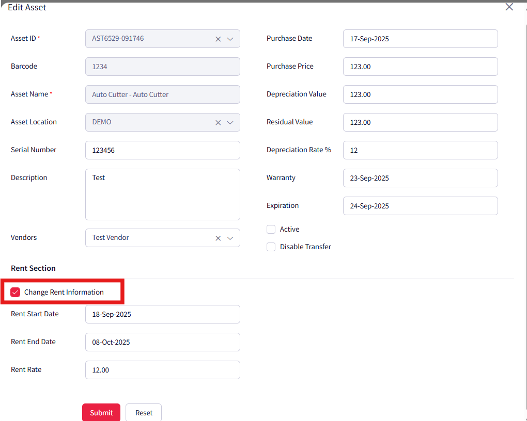Click the Depreciation Rate % field

coord(420,150)
